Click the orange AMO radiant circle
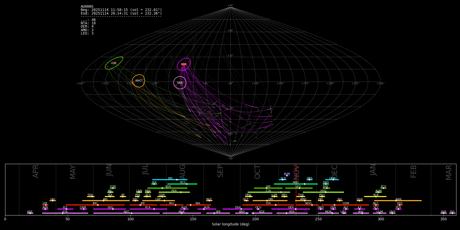Image resolution: width=460 pixels, height=230 pixels. [x=138, y=81]
